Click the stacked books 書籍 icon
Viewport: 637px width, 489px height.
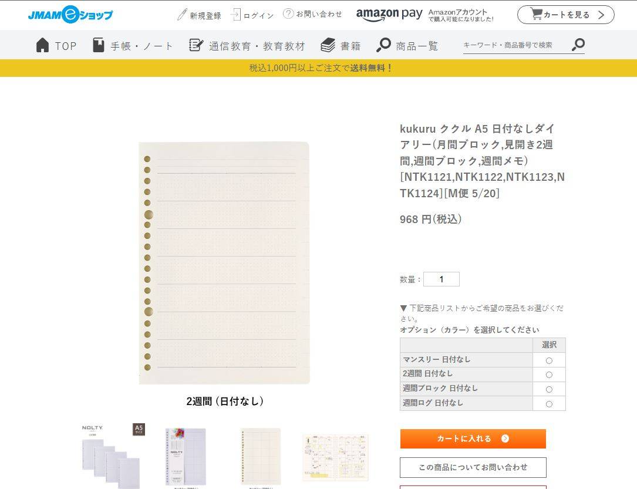coord(328,45)
